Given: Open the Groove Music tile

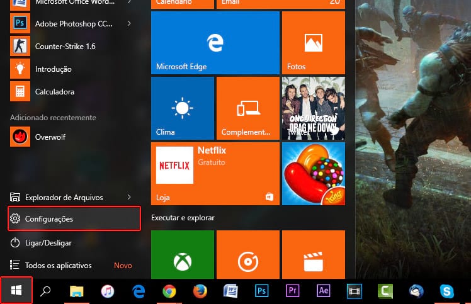Looking at the screenshot, I should click(x=248, y=255).
